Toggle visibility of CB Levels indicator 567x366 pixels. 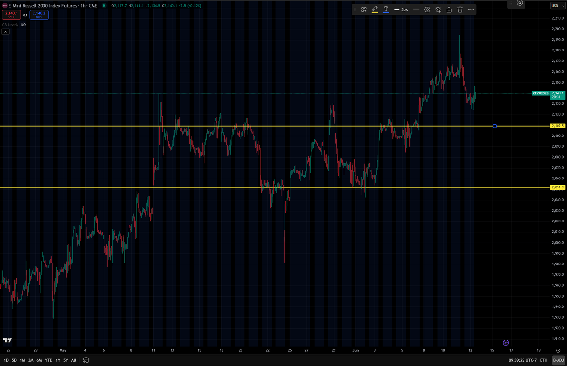(x=23, y=24)
